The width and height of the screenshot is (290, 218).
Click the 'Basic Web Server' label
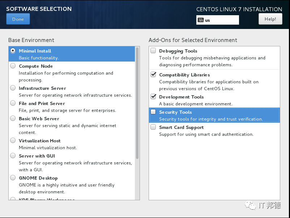(39, 118)
